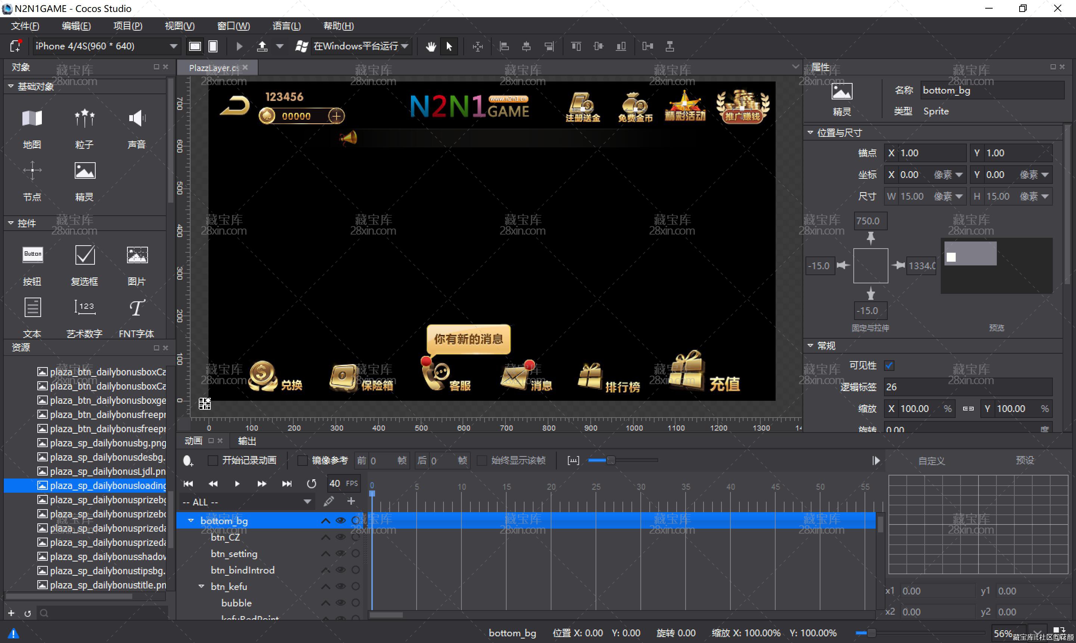Click the edit animation pencil icon
Image resolution: width=1076 pixels, height=643 pixels.
(329, 501)
